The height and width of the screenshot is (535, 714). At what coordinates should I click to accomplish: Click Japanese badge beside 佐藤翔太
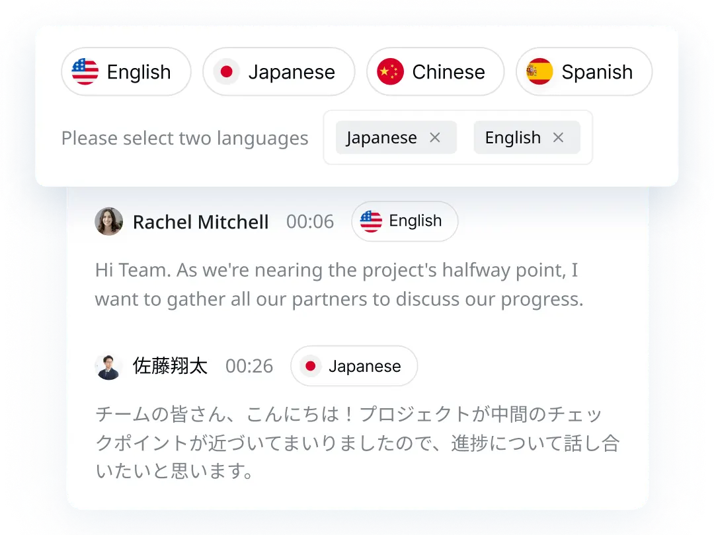pos(354,366)
